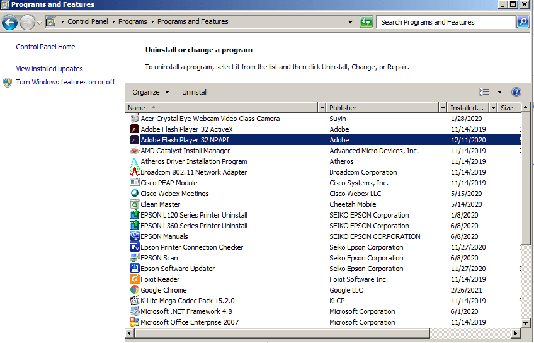
Task: Click the Forward navigation arrow
Action: point(27,23)
